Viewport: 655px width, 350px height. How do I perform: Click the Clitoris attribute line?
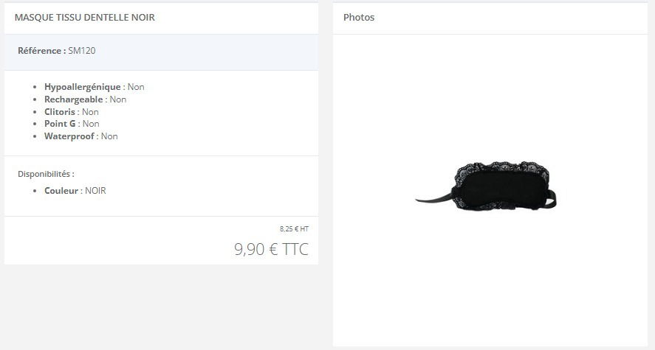click(72, 112)
